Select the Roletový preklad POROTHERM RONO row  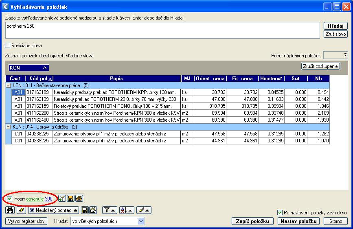pos(171,106)
